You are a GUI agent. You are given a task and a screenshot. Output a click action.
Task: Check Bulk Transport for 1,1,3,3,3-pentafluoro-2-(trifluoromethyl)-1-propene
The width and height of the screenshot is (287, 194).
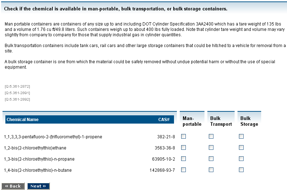pyautogui.click(x=211, y=137)
